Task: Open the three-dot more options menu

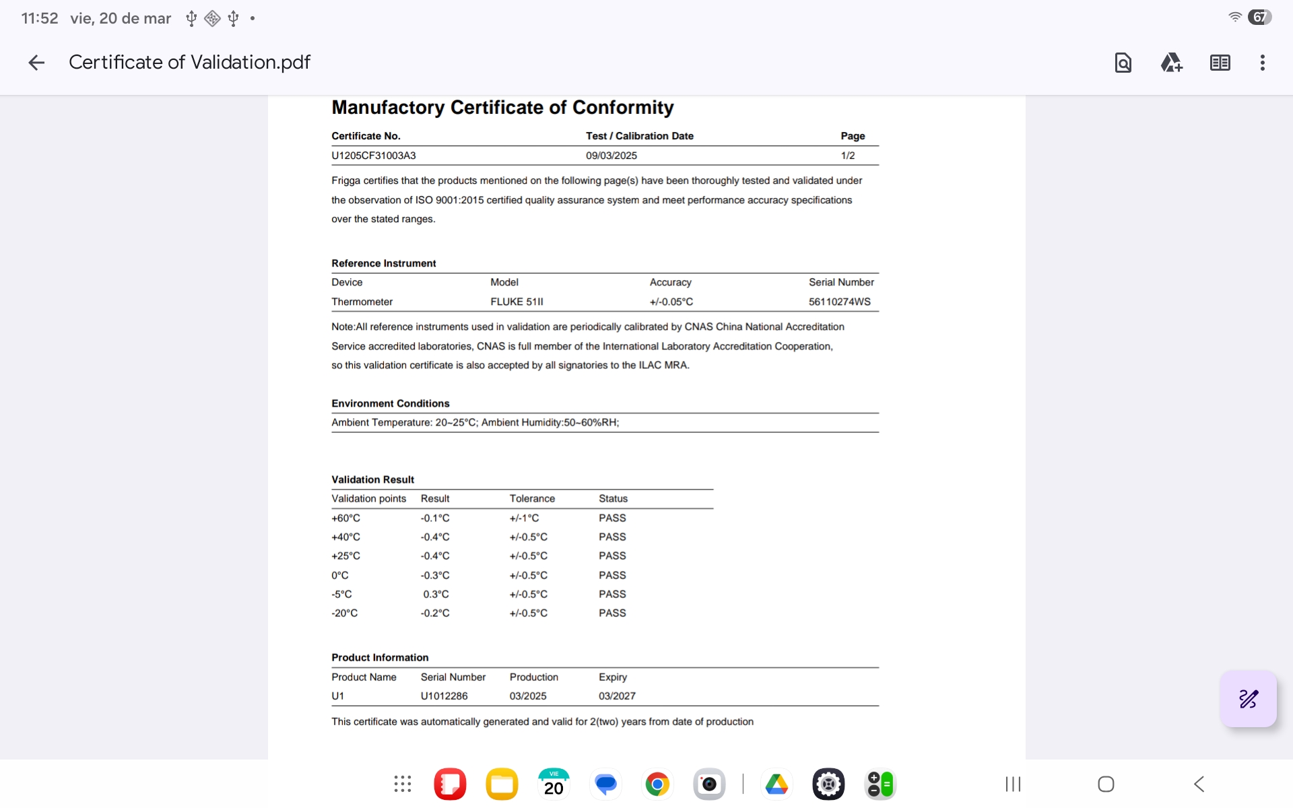Action: (1262, 63)
